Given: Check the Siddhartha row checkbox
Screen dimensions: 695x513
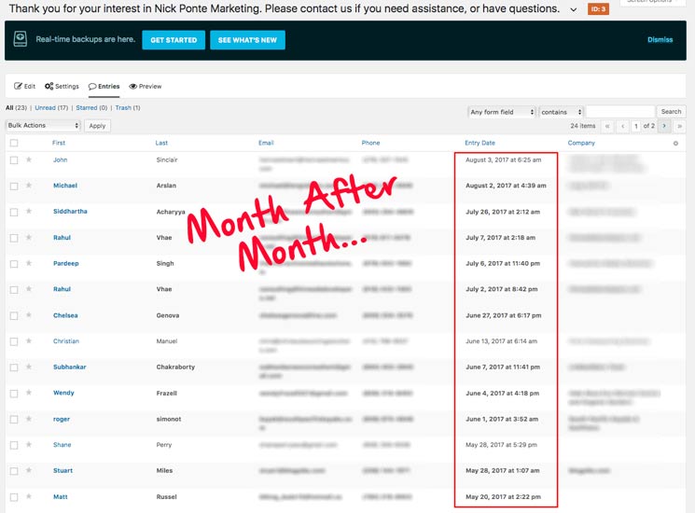Looking at the screenshot, I should tap(14, 213).
